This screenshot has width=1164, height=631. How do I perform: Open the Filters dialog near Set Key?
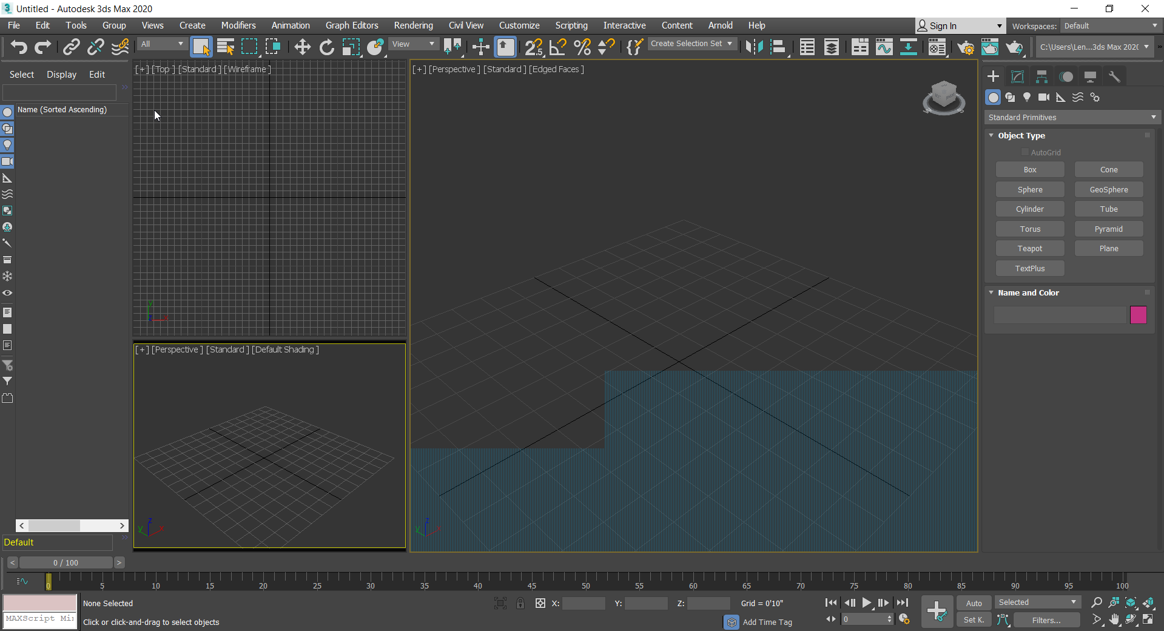(1046, 620)
